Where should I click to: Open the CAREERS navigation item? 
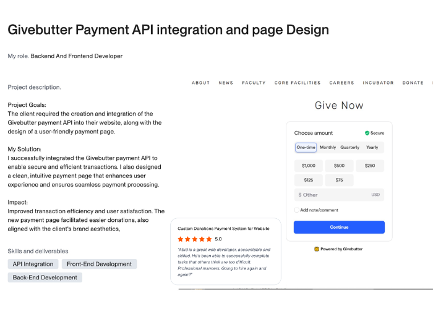pyautogui.click(x=341, y=83)
